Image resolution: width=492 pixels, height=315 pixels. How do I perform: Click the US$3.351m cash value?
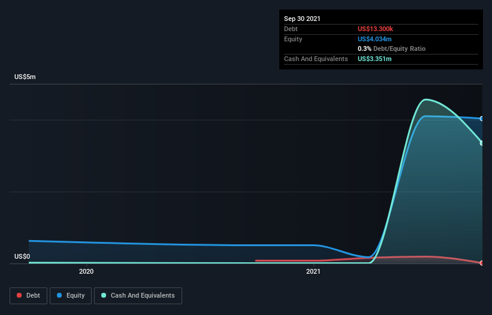[375, 59]
